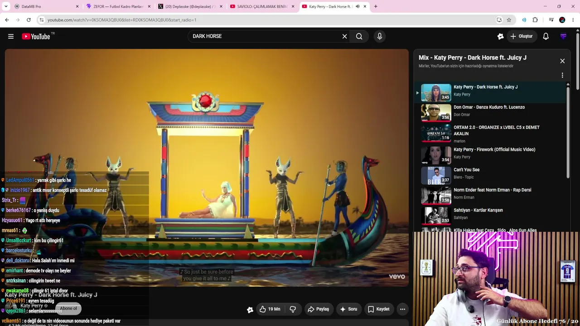Close the SAVIOLO tab
Image resolution: width=580 pixels, height=326 pixels.
coord(293,6)
